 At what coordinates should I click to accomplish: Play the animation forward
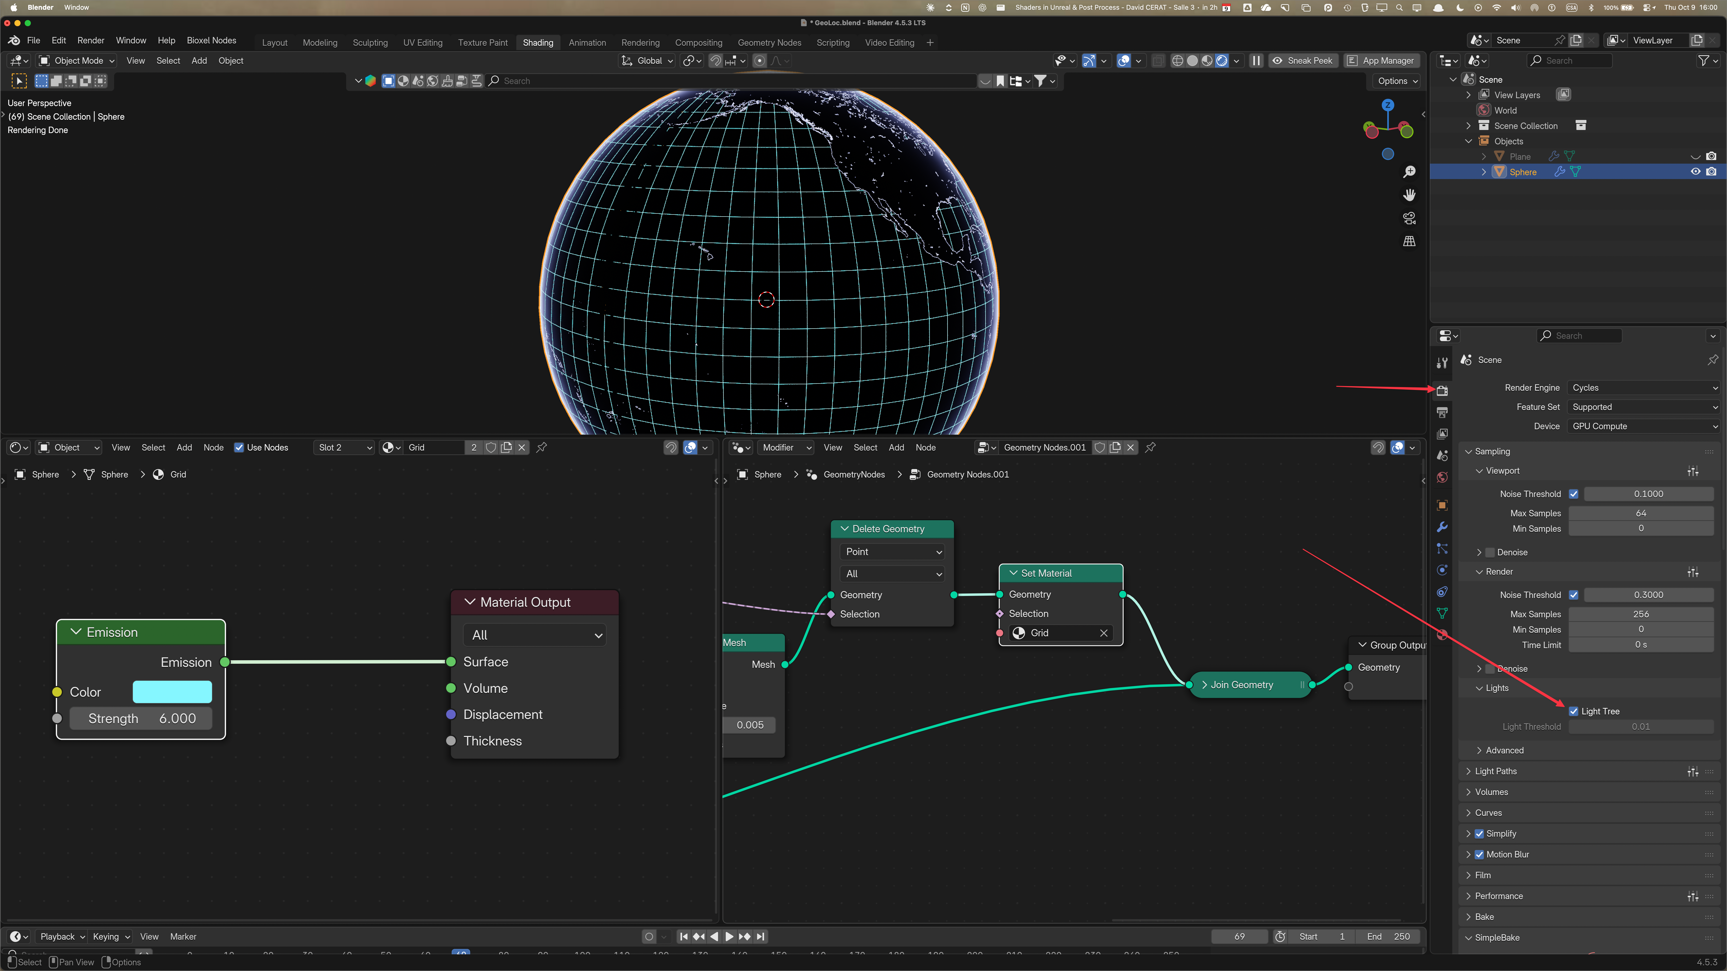[729, 937]
